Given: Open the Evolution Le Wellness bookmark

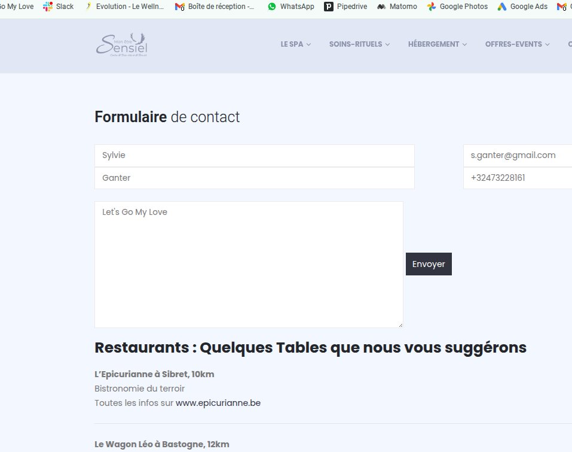Looking at the screenshot, I should [x=124, y=7].
